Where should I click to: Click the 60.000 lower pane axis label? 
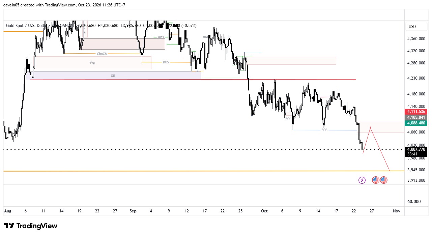pos(414,202)
